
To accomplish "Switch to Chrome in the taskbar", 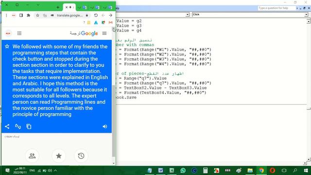I will (261, 171).
